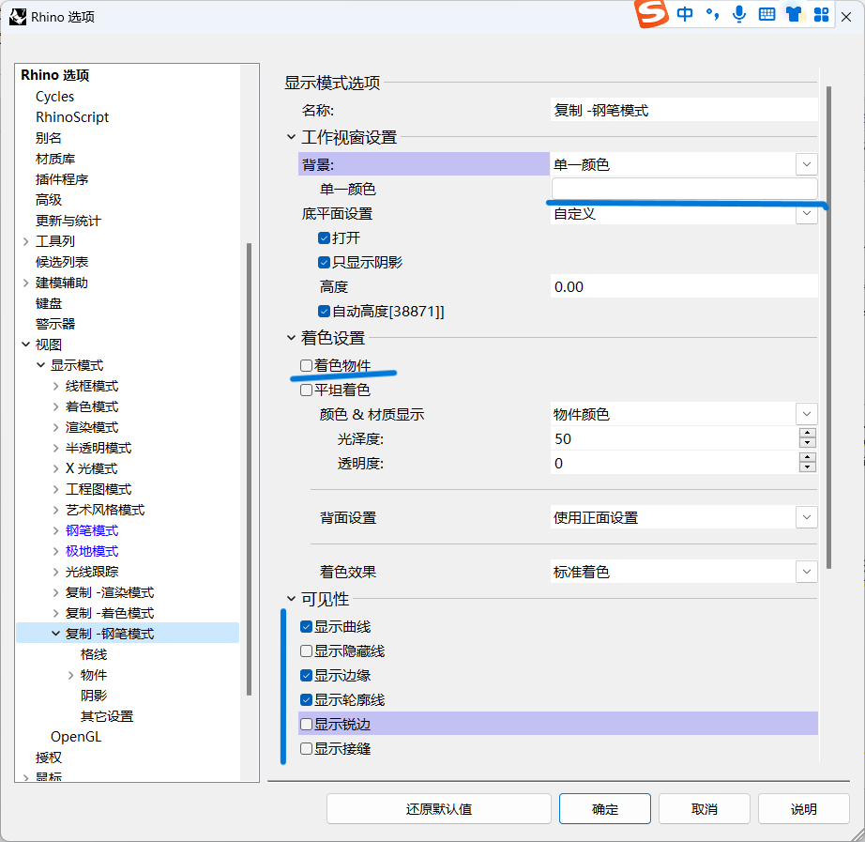This screenshot has width=865, height=842.
Task: Uncheck the 显示轮廓线 checkbox
Action: (x=306, y=700)
